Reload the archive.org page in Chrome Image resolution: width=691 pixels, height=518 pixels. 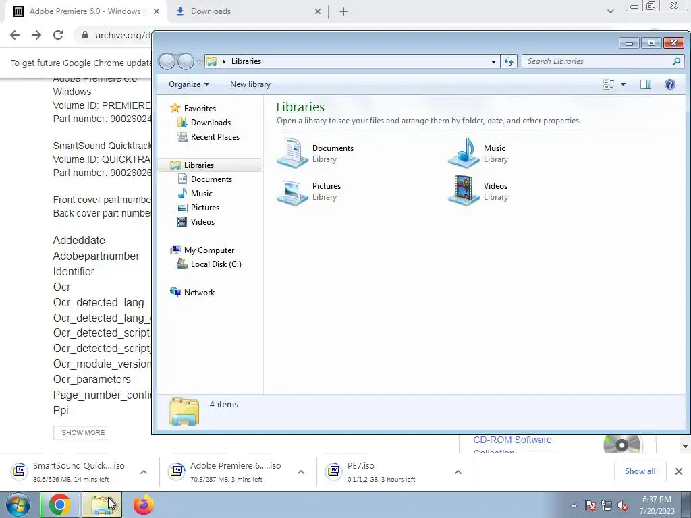click(x=58, y=35)
